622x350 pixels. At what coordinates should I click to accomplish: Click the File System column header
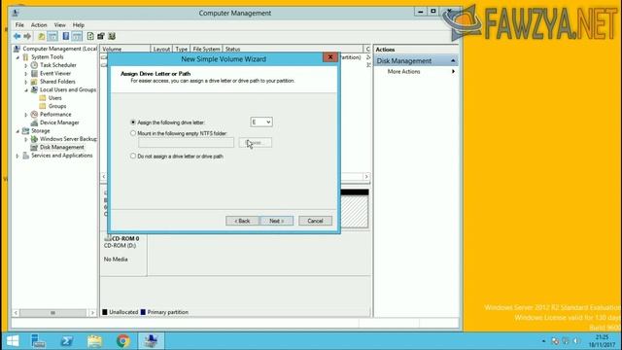coord(206,50)
